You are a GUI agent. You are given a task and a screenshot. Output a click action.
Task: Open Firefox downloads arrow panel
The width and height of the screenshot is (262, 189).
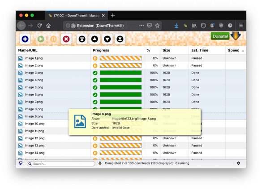click(x=176, y=26)
